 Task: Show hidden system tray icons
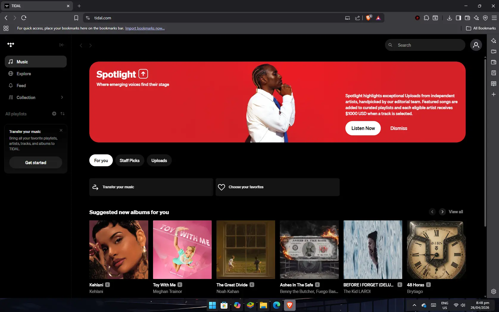click(414, 305)
